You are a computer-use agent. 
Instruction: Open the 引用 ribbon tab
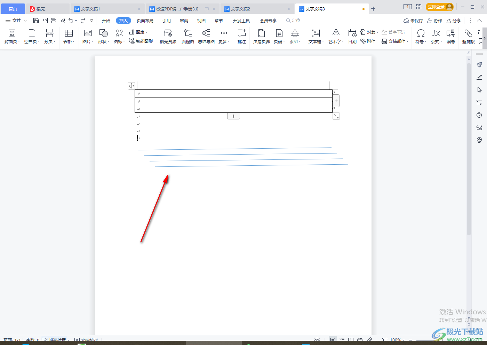tap(166, 21)
